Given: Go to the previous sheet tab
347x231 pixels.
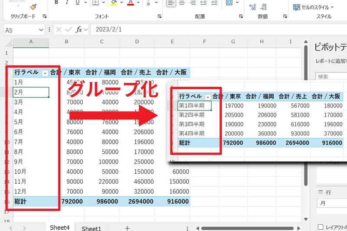Looking at the screenshot, I should 11,228.
